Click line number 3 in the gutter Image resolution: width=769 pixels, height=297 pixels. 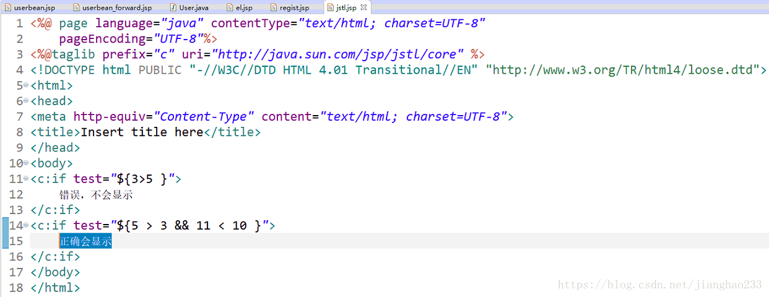(x=19, y=54)
